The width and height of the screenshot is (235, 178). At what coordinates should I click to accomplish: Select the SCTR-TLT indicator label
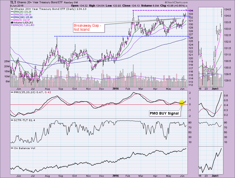22,121
